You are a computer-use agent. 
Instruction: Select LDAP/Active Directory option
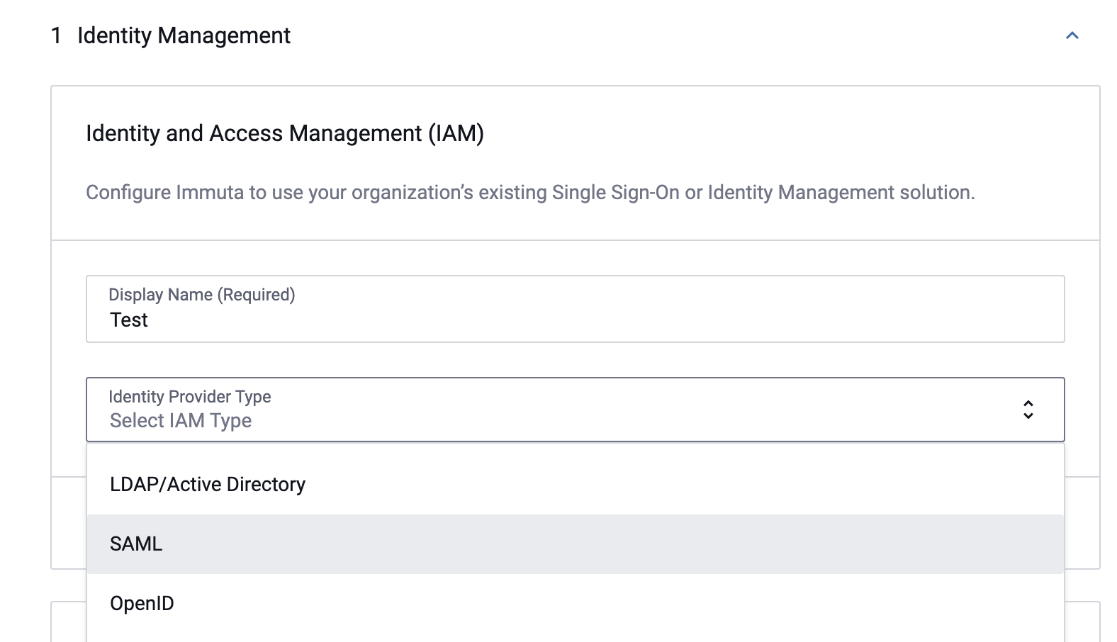point(575,485)
